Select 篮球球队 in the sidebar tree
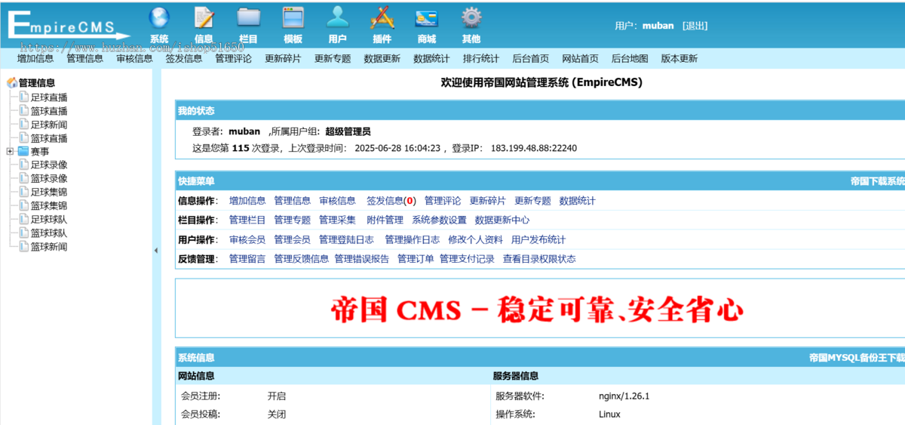Viewport: 905px width, 425px height. click(x=49, y=233)
